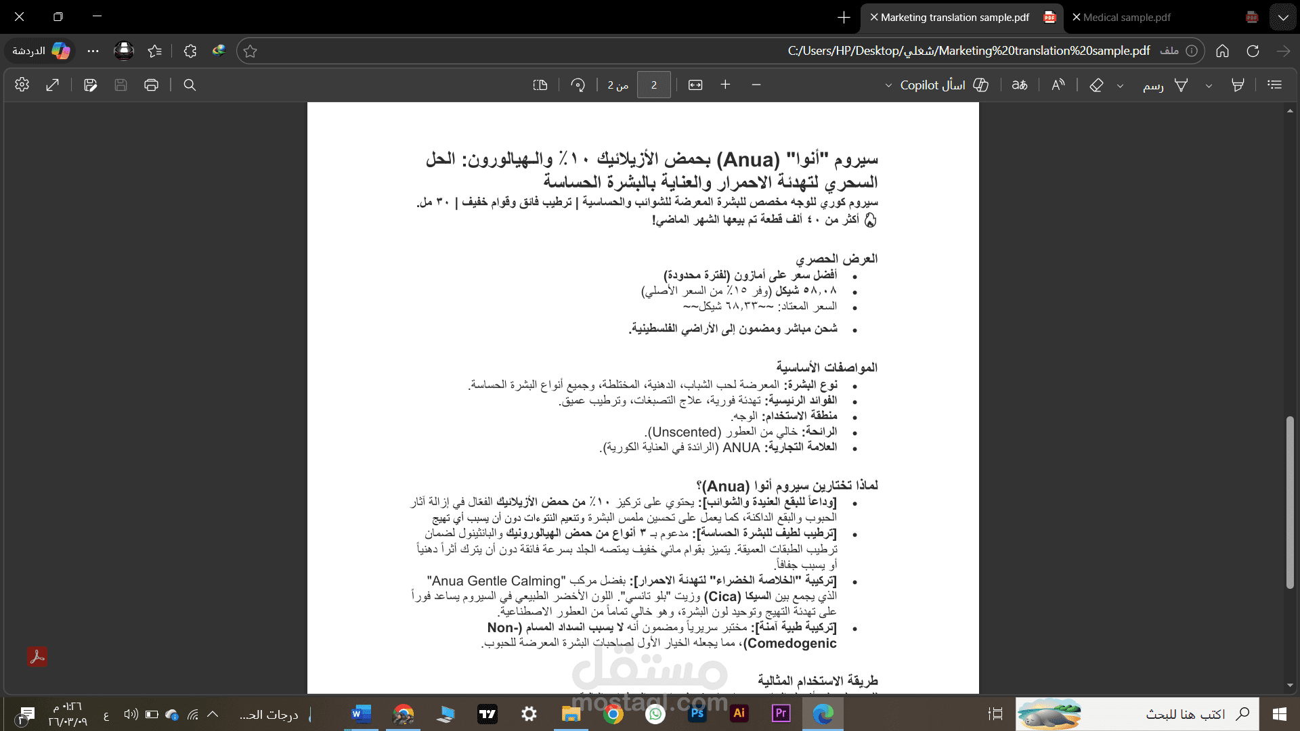1300x731 pixels.
Task: Expand Ask Copilot dropdown arrow
Action: [x=888, y=85]
